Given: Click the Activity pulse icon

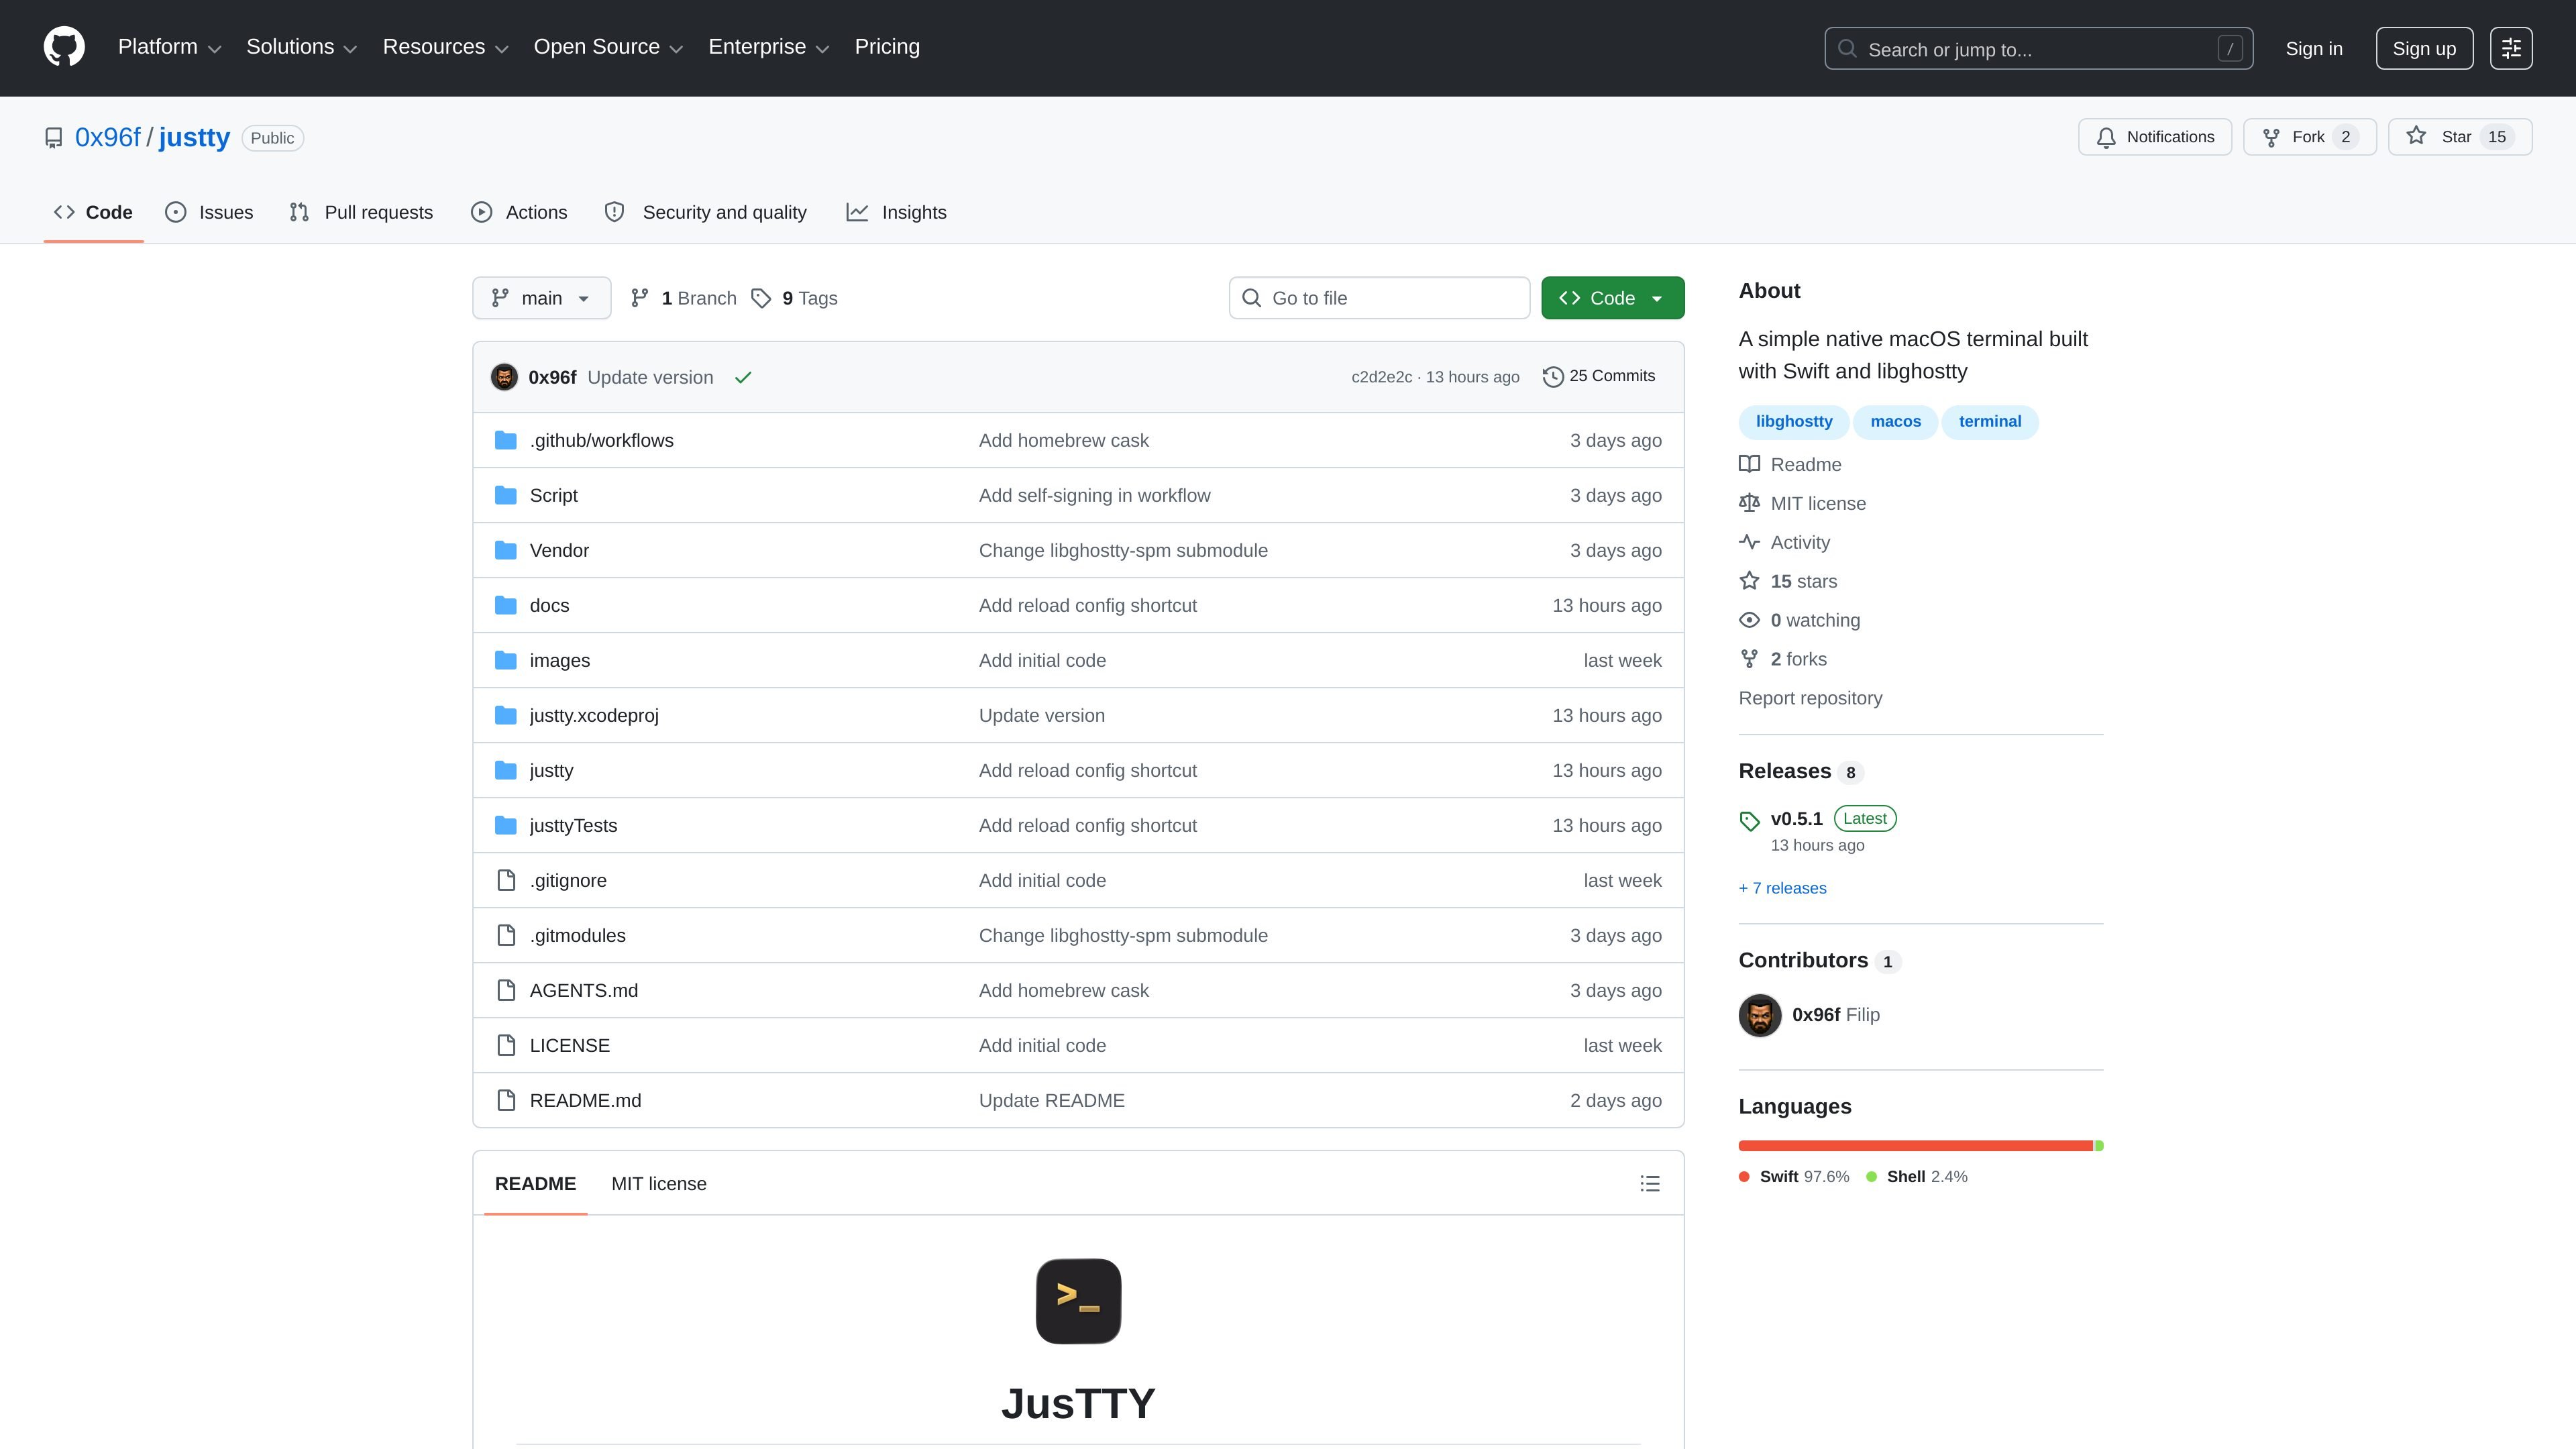Looking at the screenshot, I should coord(1749,542).
